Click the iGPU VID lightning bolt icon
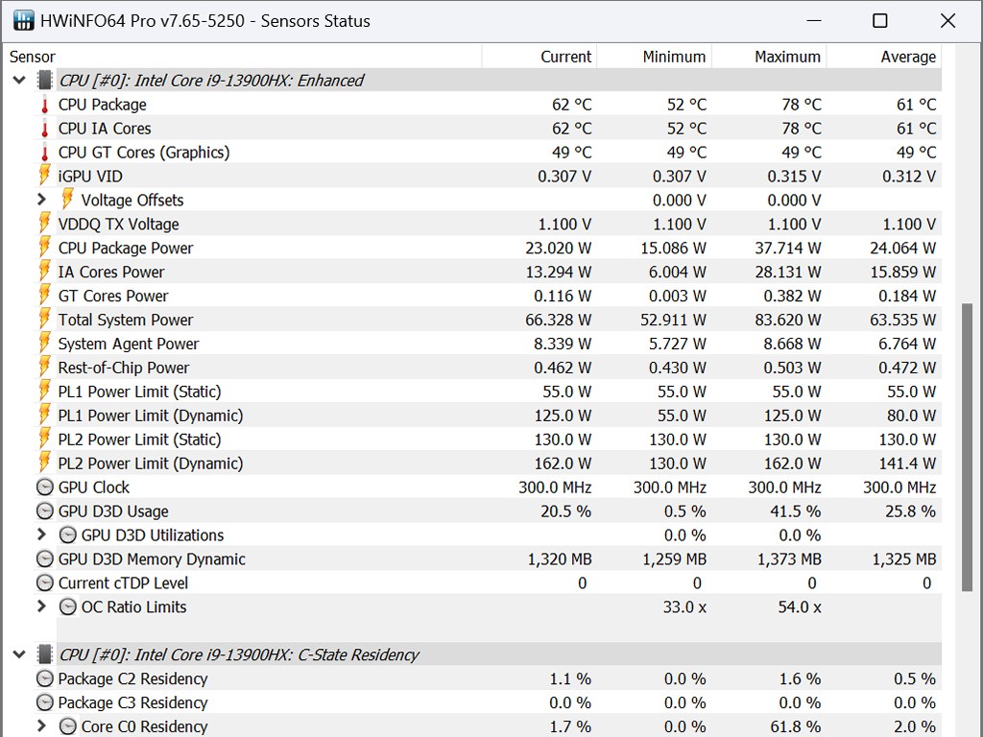 click(44, 176)
